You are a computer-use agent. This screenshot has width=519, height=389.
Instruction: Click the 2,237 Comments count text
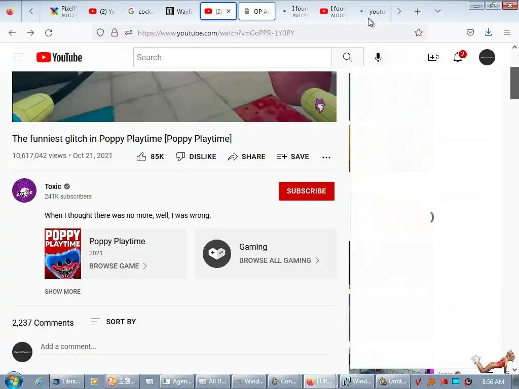click(43, 323)
